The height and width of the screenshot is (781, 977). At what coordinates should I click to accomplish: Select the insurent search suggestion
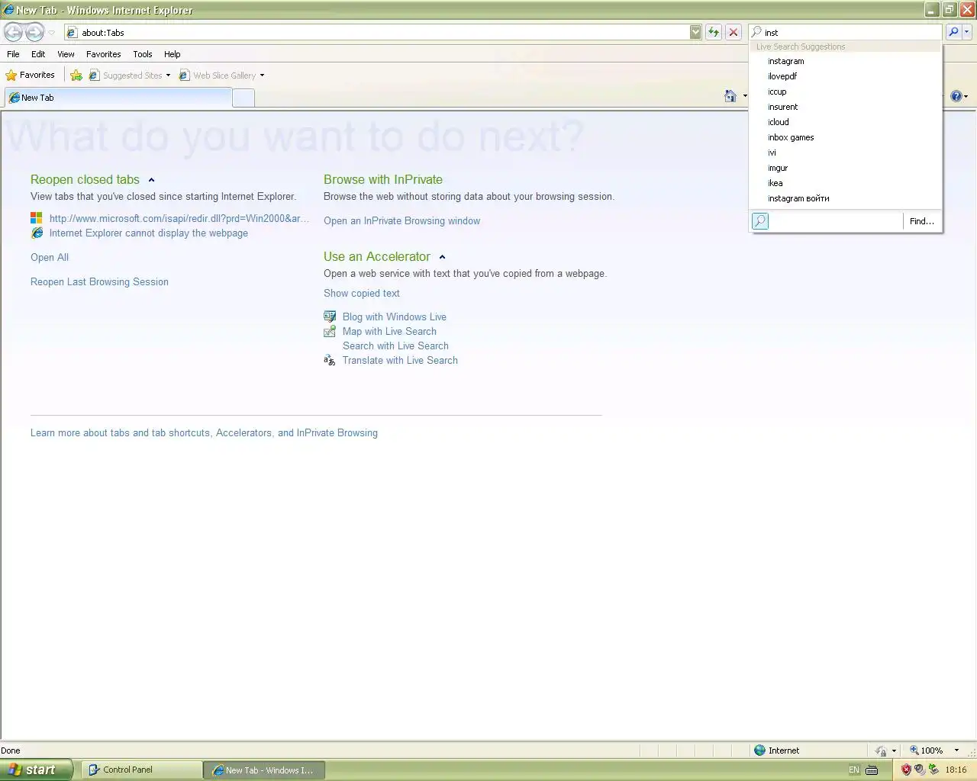point(846,107)
